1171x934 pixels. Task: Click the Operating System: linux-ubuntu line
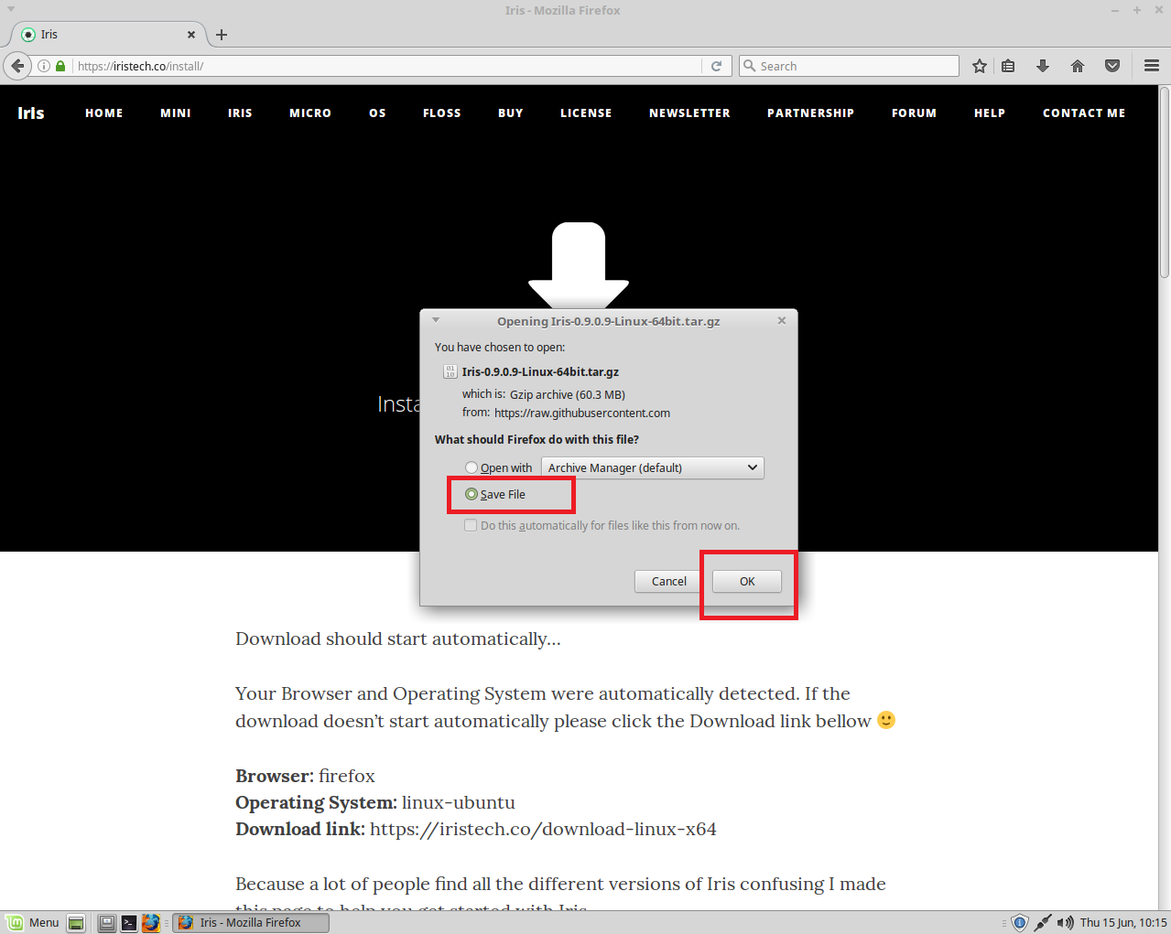(375, 802)
